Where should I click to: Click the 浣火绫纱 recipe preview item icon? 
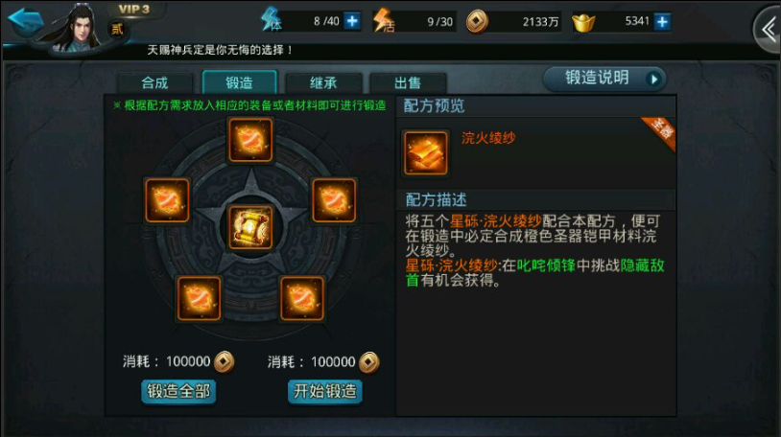tap(425, 152)
